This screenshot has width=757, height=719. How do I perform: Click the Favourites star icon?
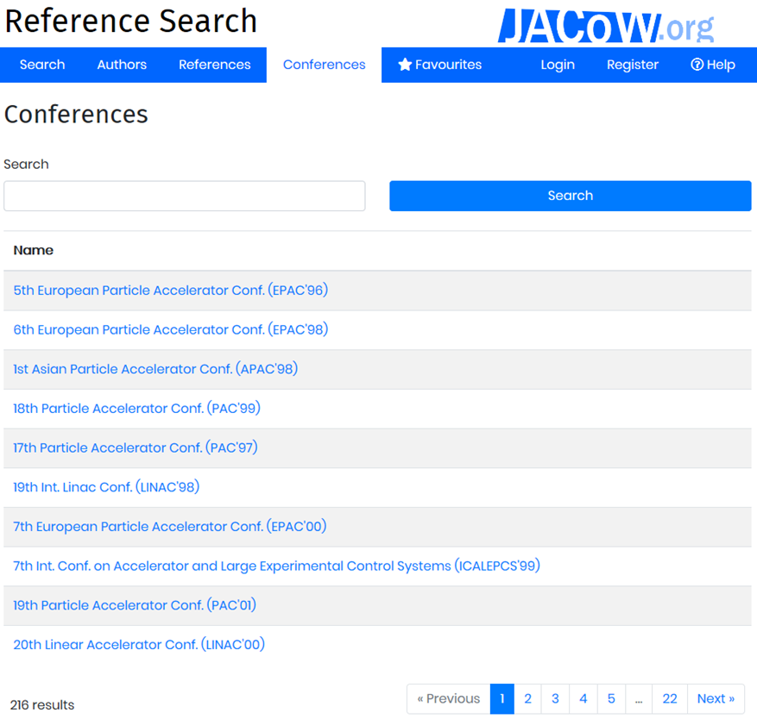tap(405, 65)
